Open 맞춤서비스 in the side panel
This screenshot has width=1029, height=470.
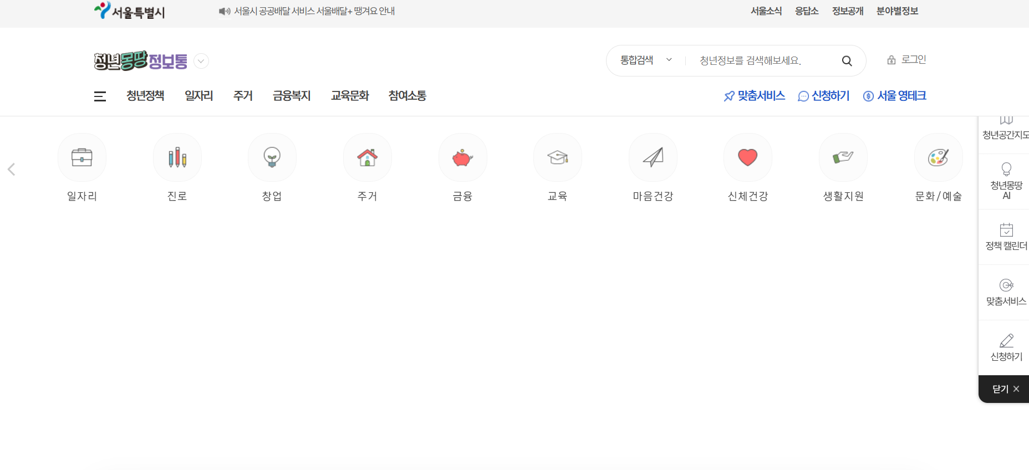point(1004,293)
